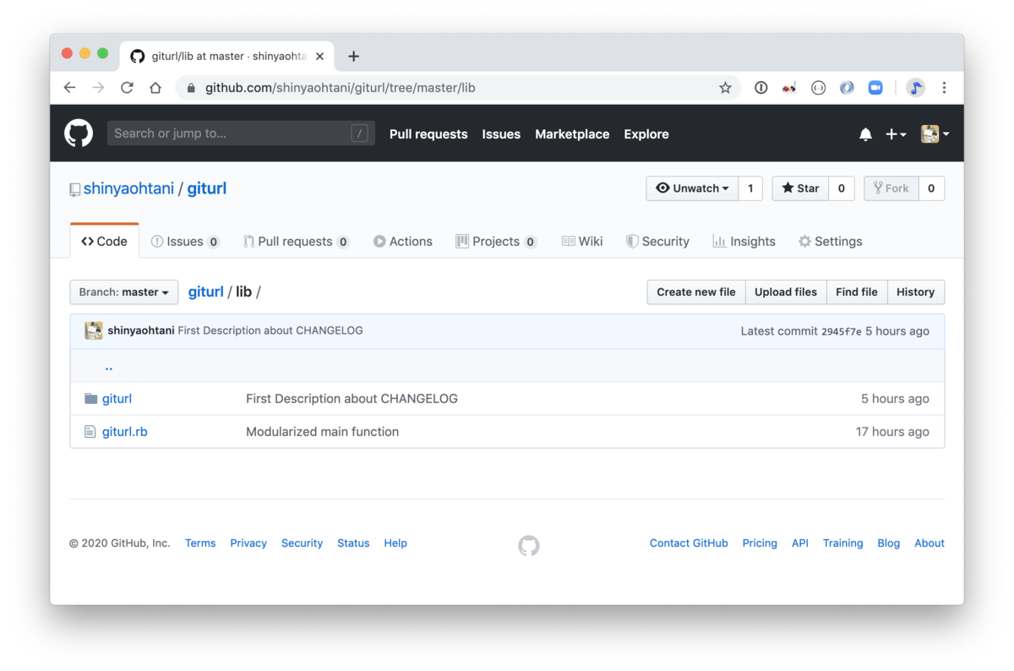Open the gituri.rb file
Viewport: 1014px width, 671px height.
[x=125, y=432]
